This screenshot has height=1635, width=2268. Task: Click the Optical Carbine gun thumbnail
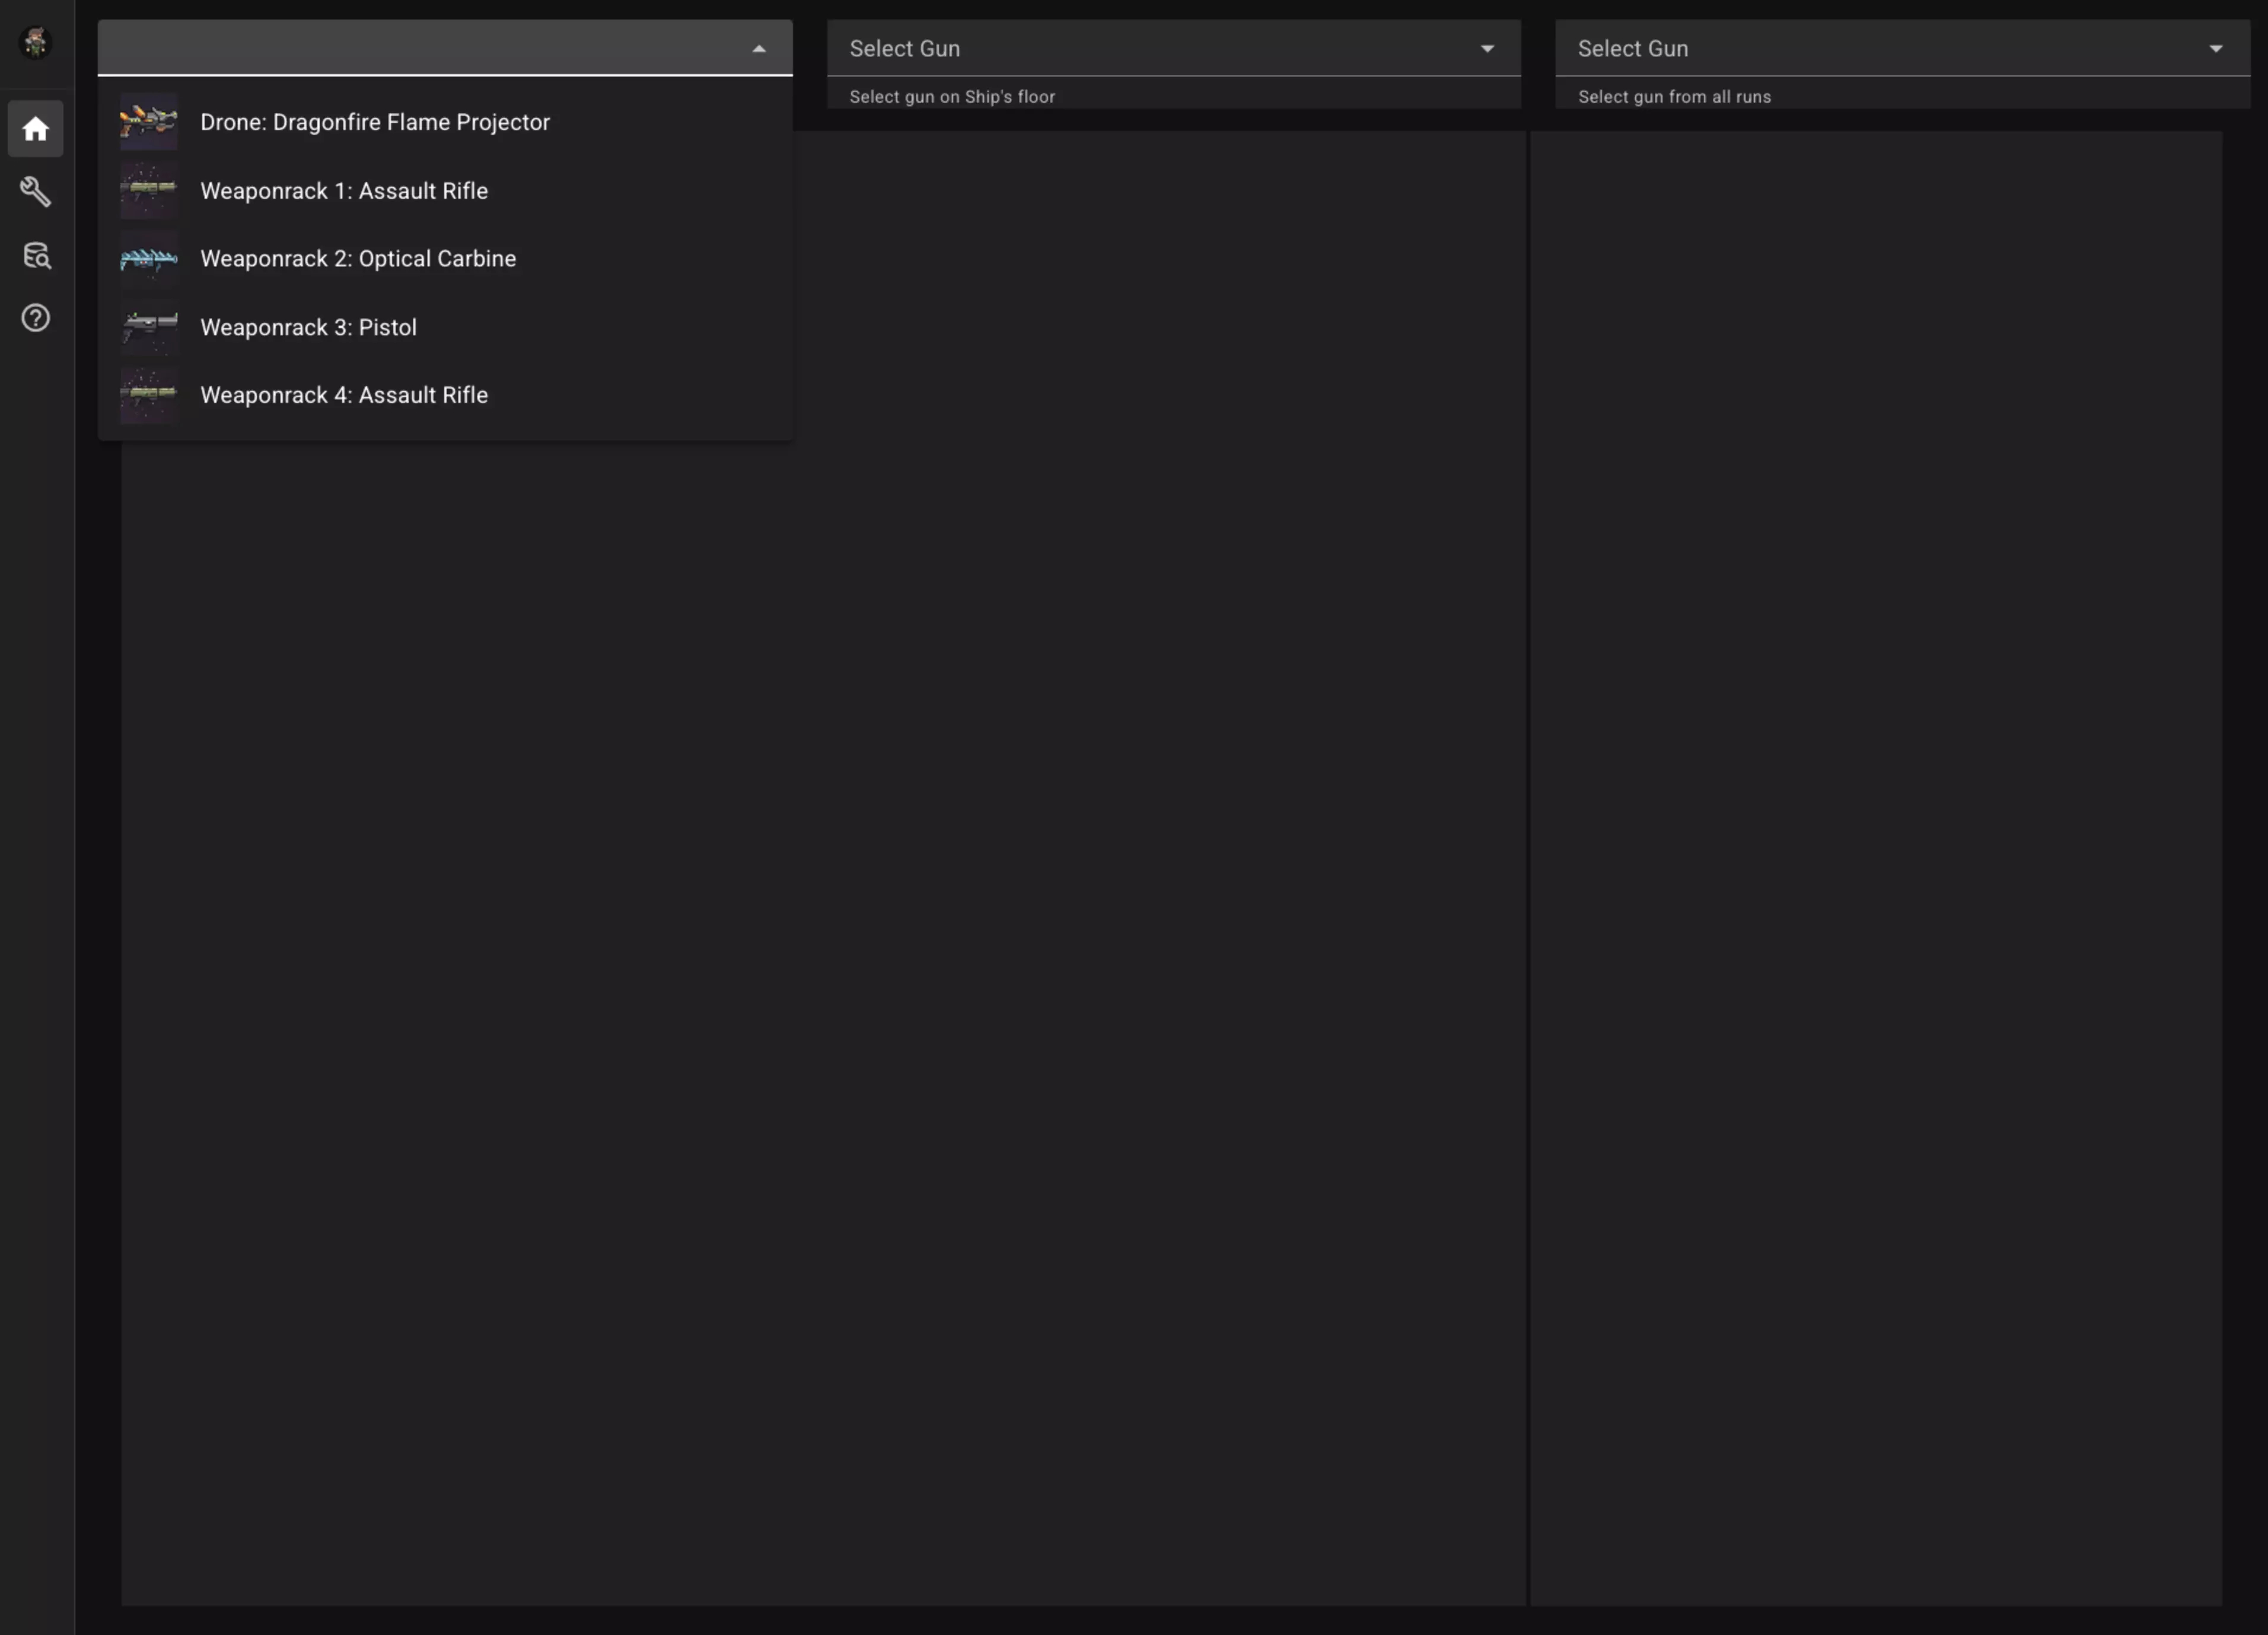(148, 259)
